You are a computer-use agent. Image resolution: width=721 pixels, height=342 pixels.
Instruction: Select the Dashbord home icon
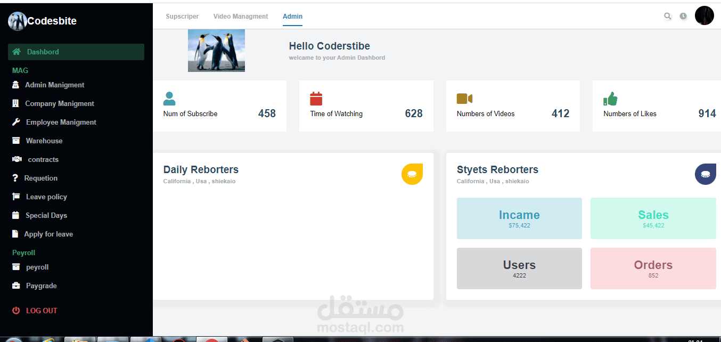click(x=17, y=52)
